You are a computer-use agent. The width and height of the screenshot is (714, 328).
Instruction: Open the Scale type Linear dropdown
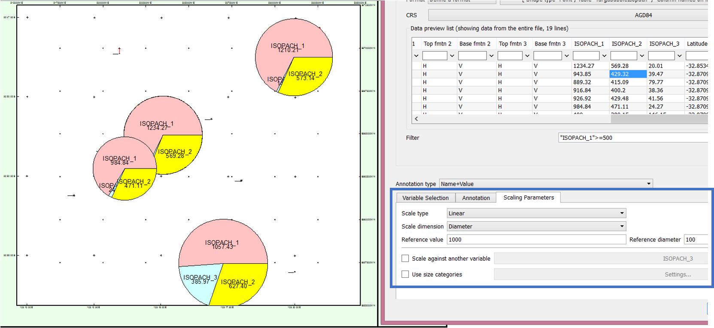[x=621, y=214]
